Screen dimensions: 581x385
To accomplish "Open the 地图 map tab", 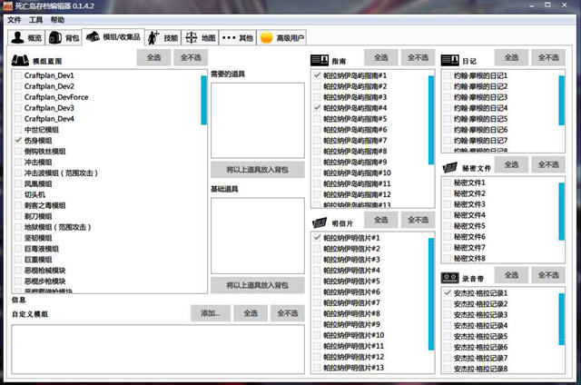I will 200,37.
